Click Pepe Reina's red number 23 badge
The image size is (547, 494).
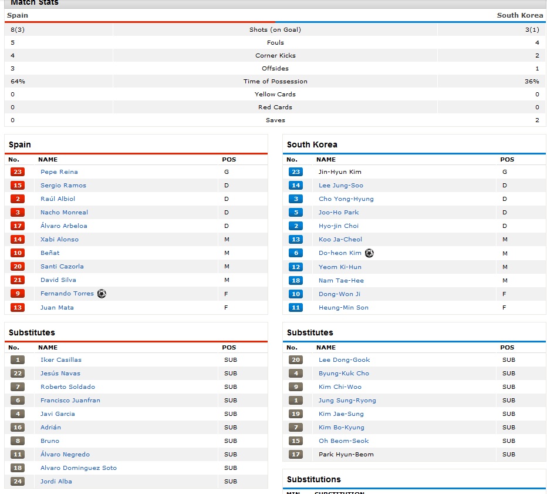(x=18, y=172)
